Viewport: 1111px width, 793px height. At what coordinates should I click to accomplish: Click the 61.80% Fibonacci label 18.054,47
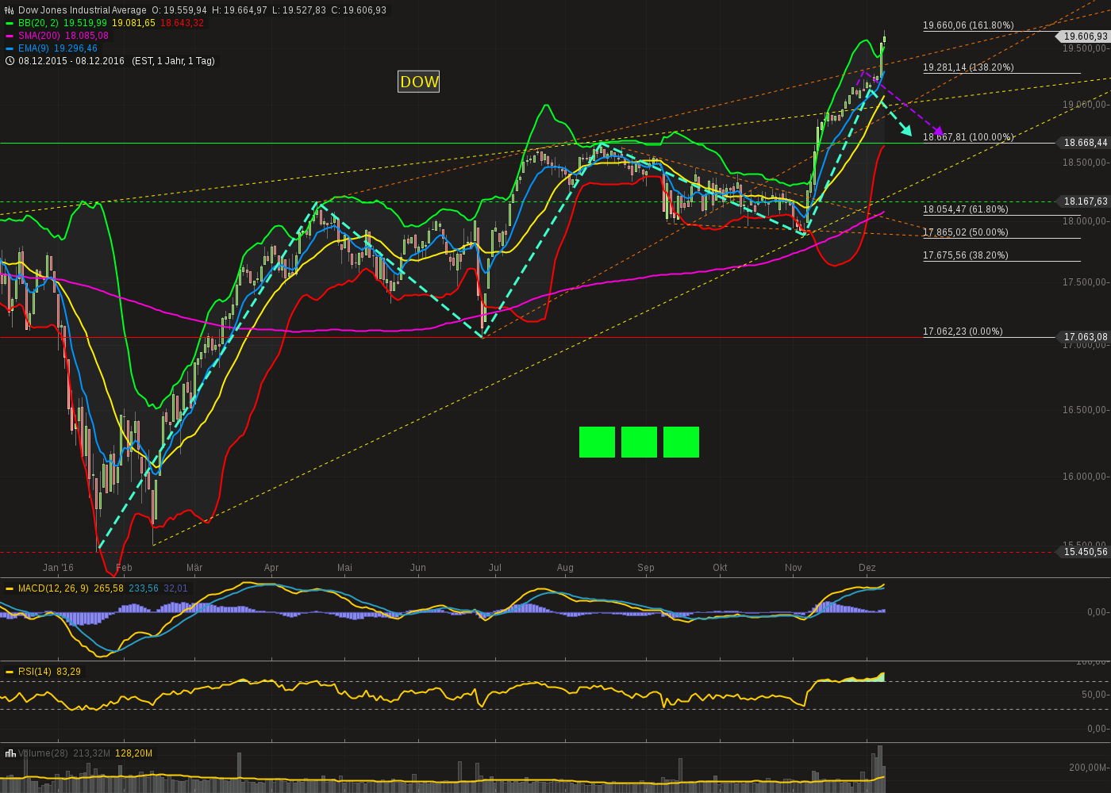[966, 209]
